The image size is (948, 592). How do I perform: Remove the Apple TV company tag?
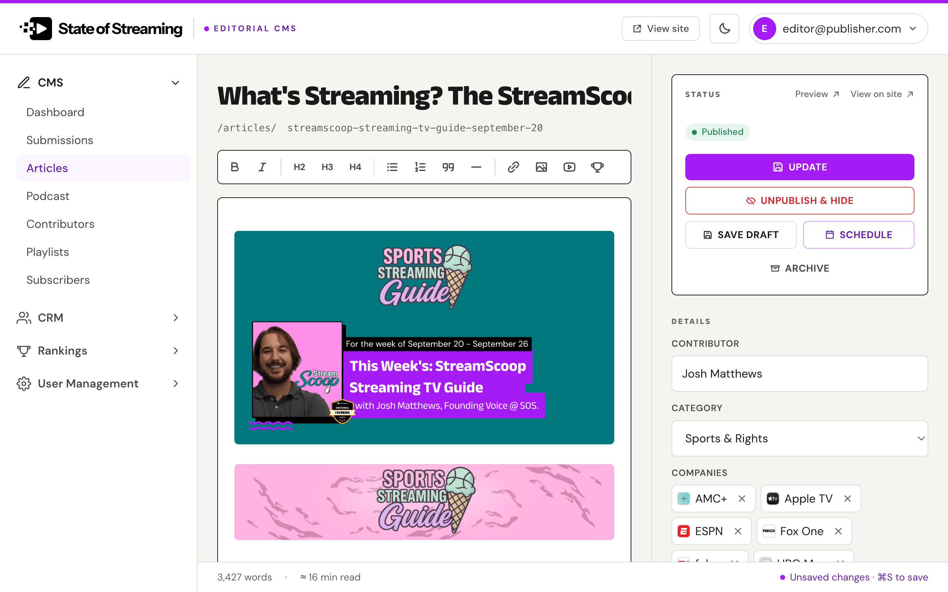tap(847, 498)
